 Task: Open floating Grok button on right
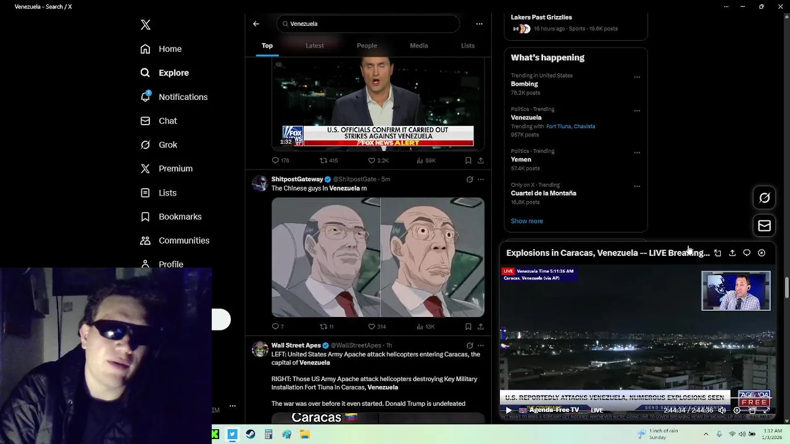[765, 198]
